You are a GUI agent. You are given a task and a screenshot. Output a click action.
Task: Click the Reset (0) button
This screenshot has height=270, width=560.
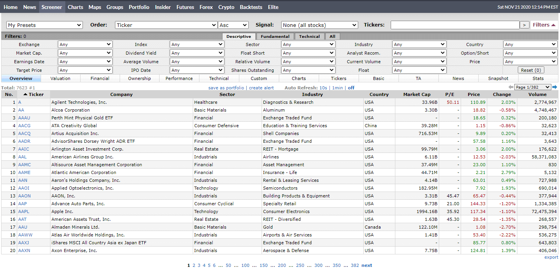tap(531, 70)
